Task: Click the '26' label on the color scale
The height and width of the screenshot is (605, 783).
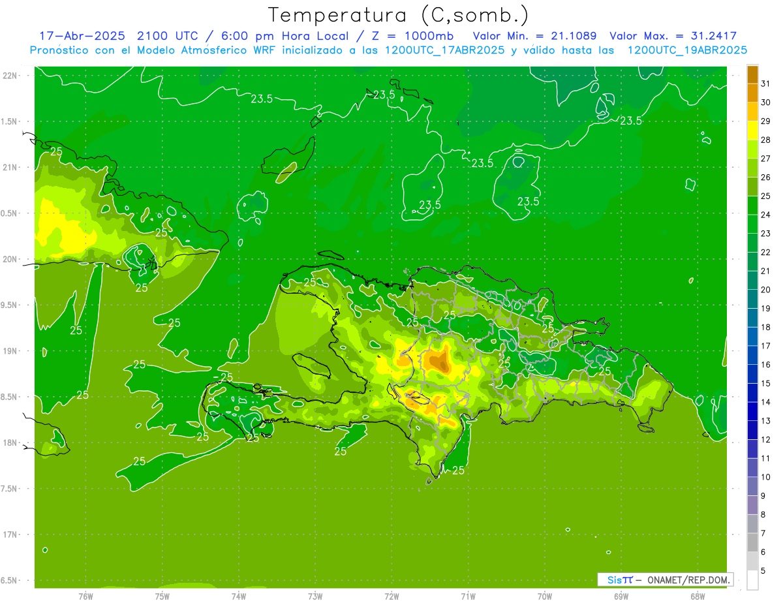Action: (x=765, y=178)
